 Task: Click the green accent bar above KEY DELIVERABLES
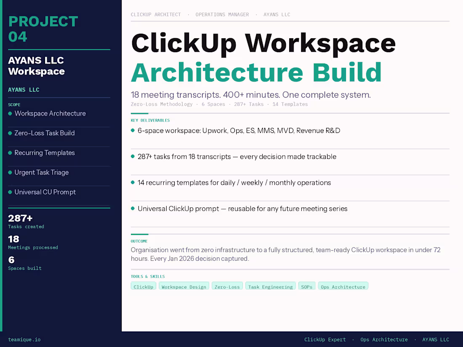tap(139, 114)
